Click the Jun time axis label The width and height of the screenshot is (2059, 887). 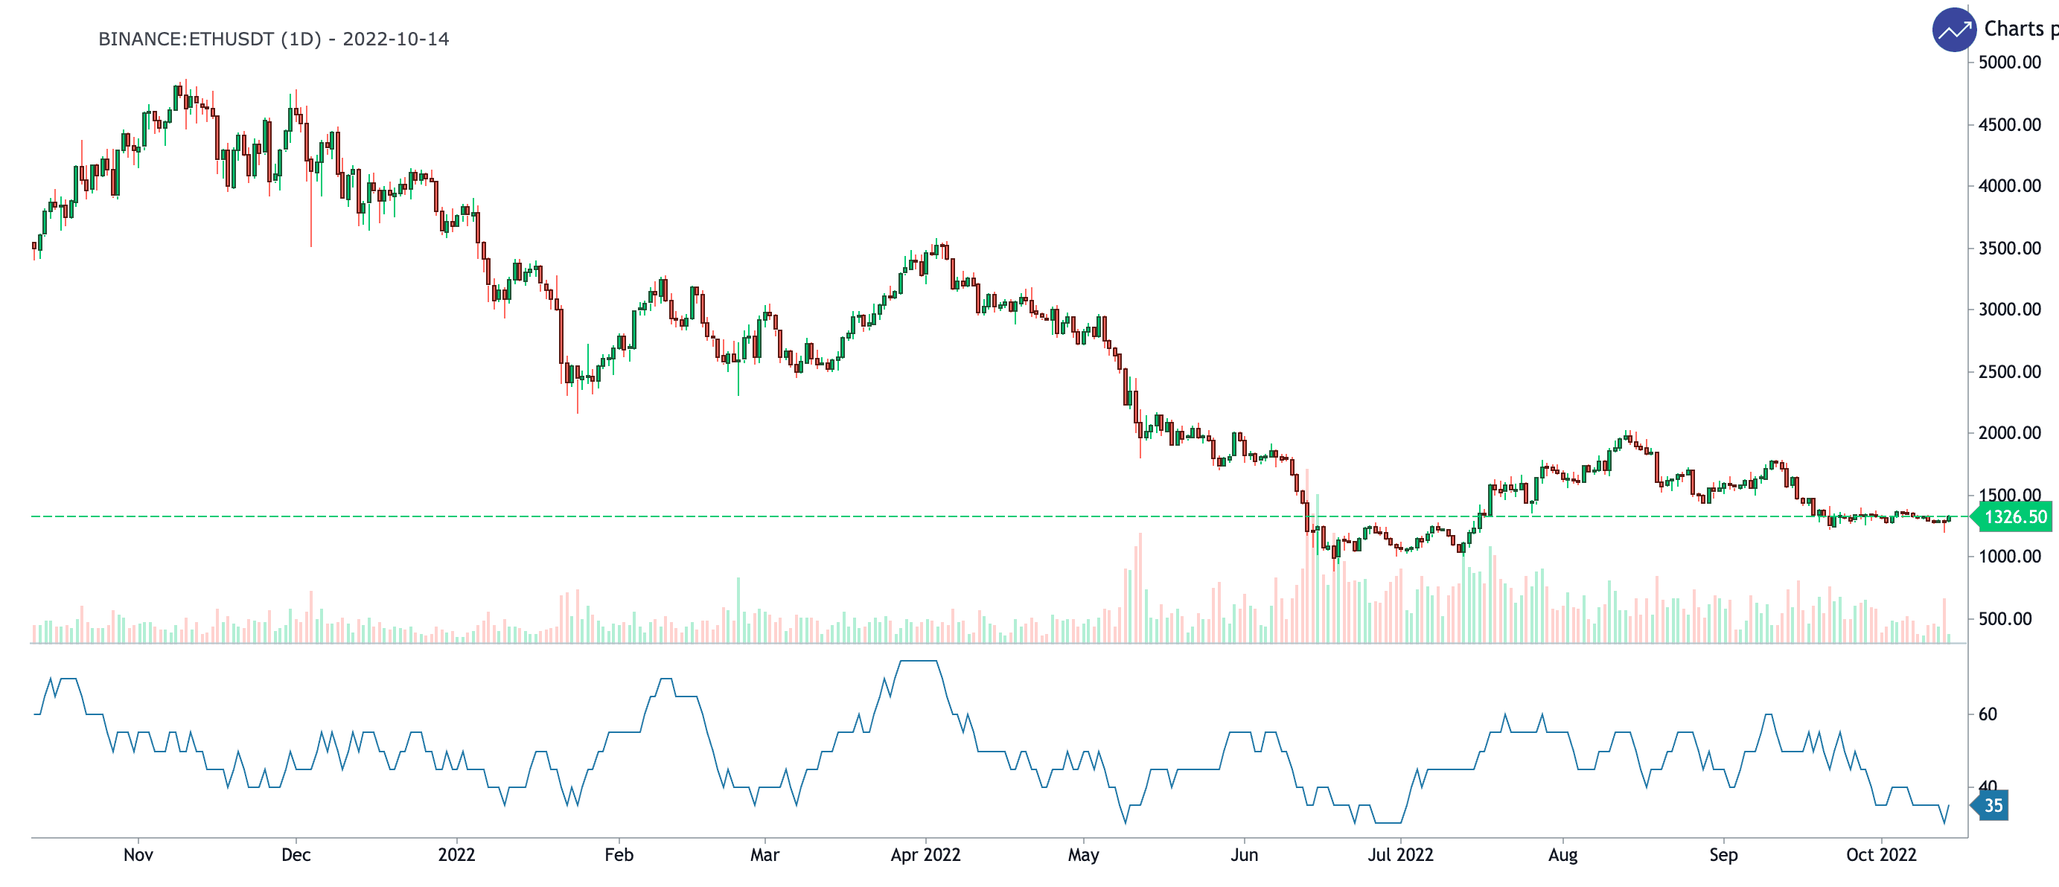1244,854
